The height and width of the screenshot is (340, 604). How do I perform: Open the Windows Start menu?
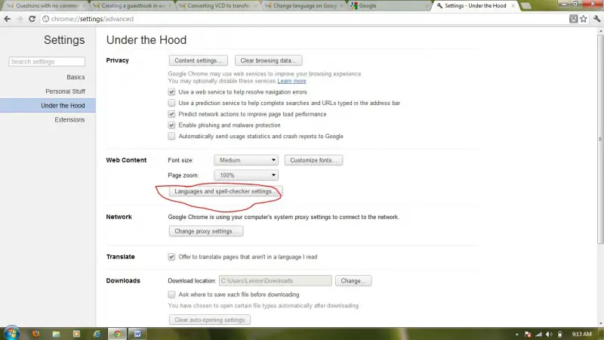click(11, 333)
